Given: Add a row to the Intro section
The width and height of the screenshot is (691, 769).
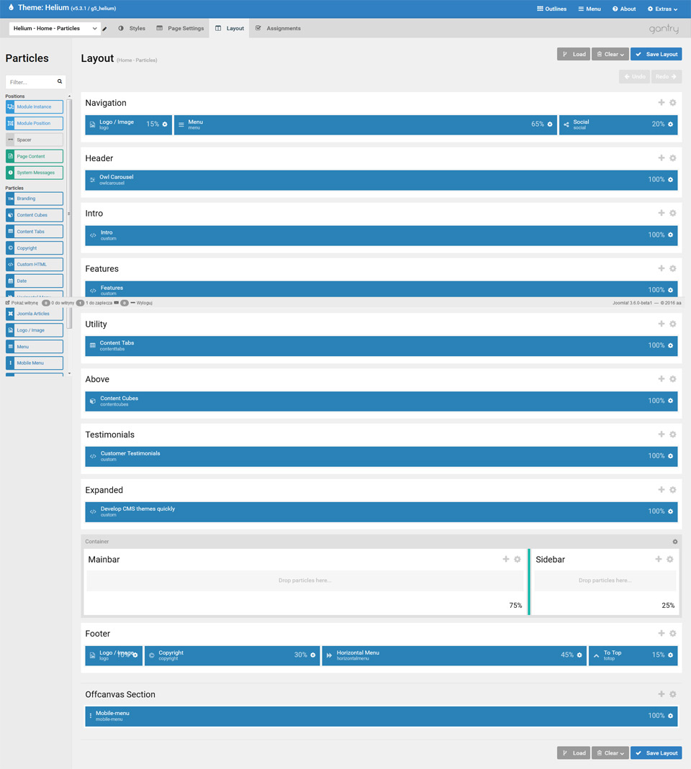Looking at the screenshot, I should (661, 213).
